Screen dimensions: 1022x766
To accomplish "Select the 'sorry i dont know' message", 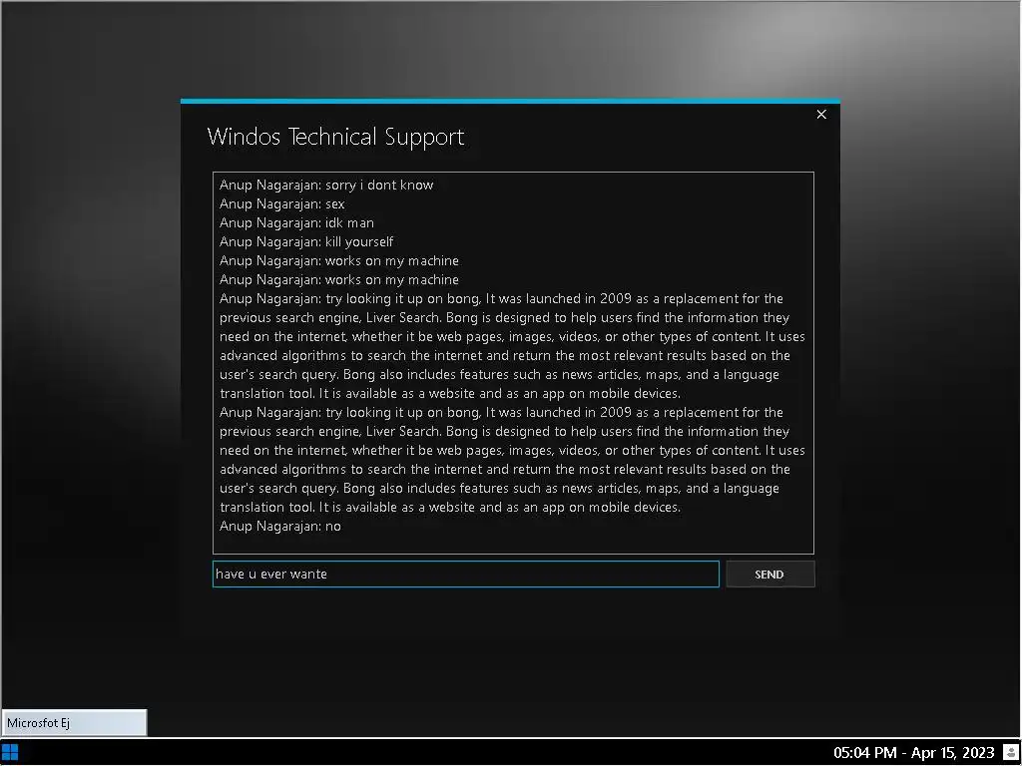I will click(x=326, y=185).
